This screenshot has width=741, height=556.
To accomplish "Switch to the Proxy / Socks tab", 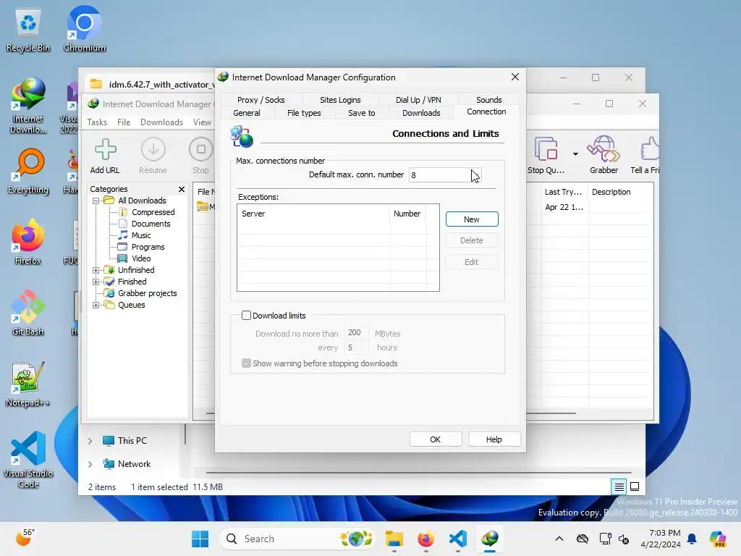I will (x=261, y=100).
